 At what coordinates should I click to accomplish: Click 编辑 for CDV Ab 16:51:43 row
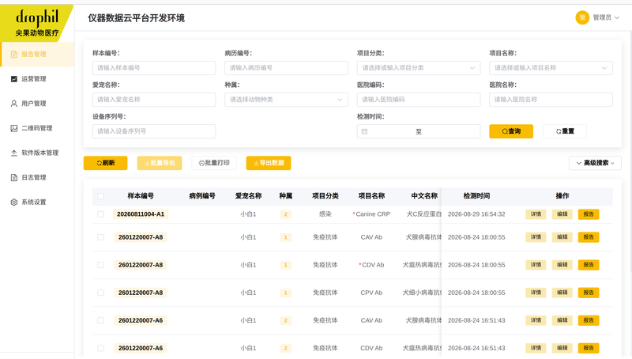pos(562,348)
